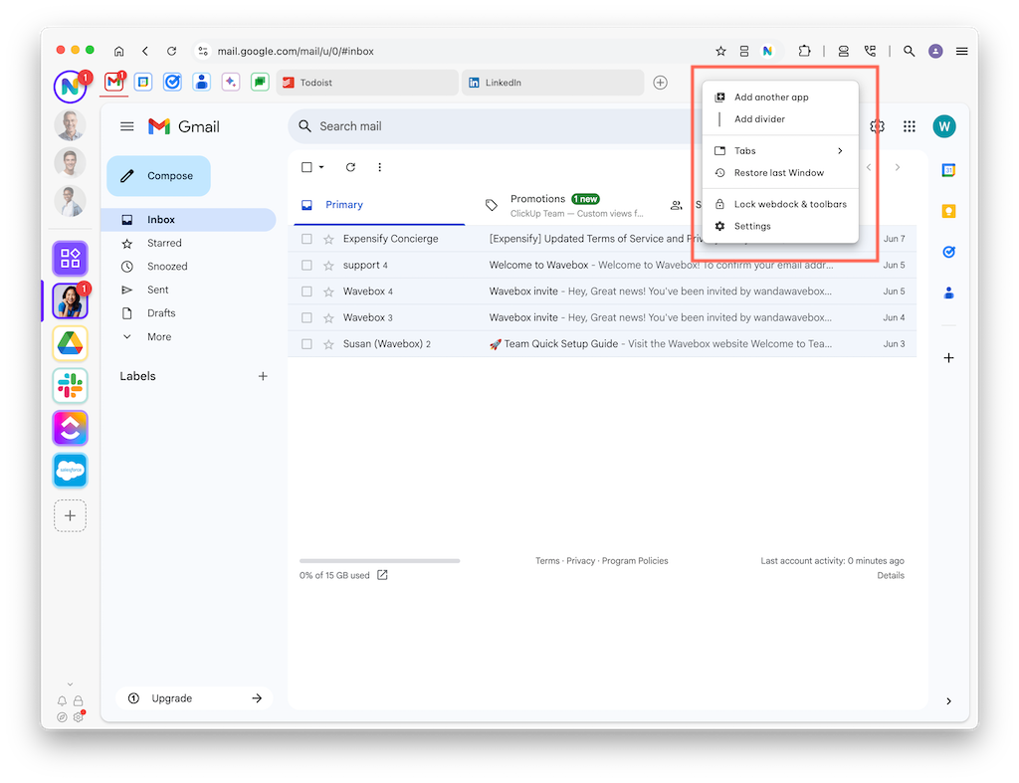
Task: Switch to the LinkedIn tab
Action: (x=552, y=83)
